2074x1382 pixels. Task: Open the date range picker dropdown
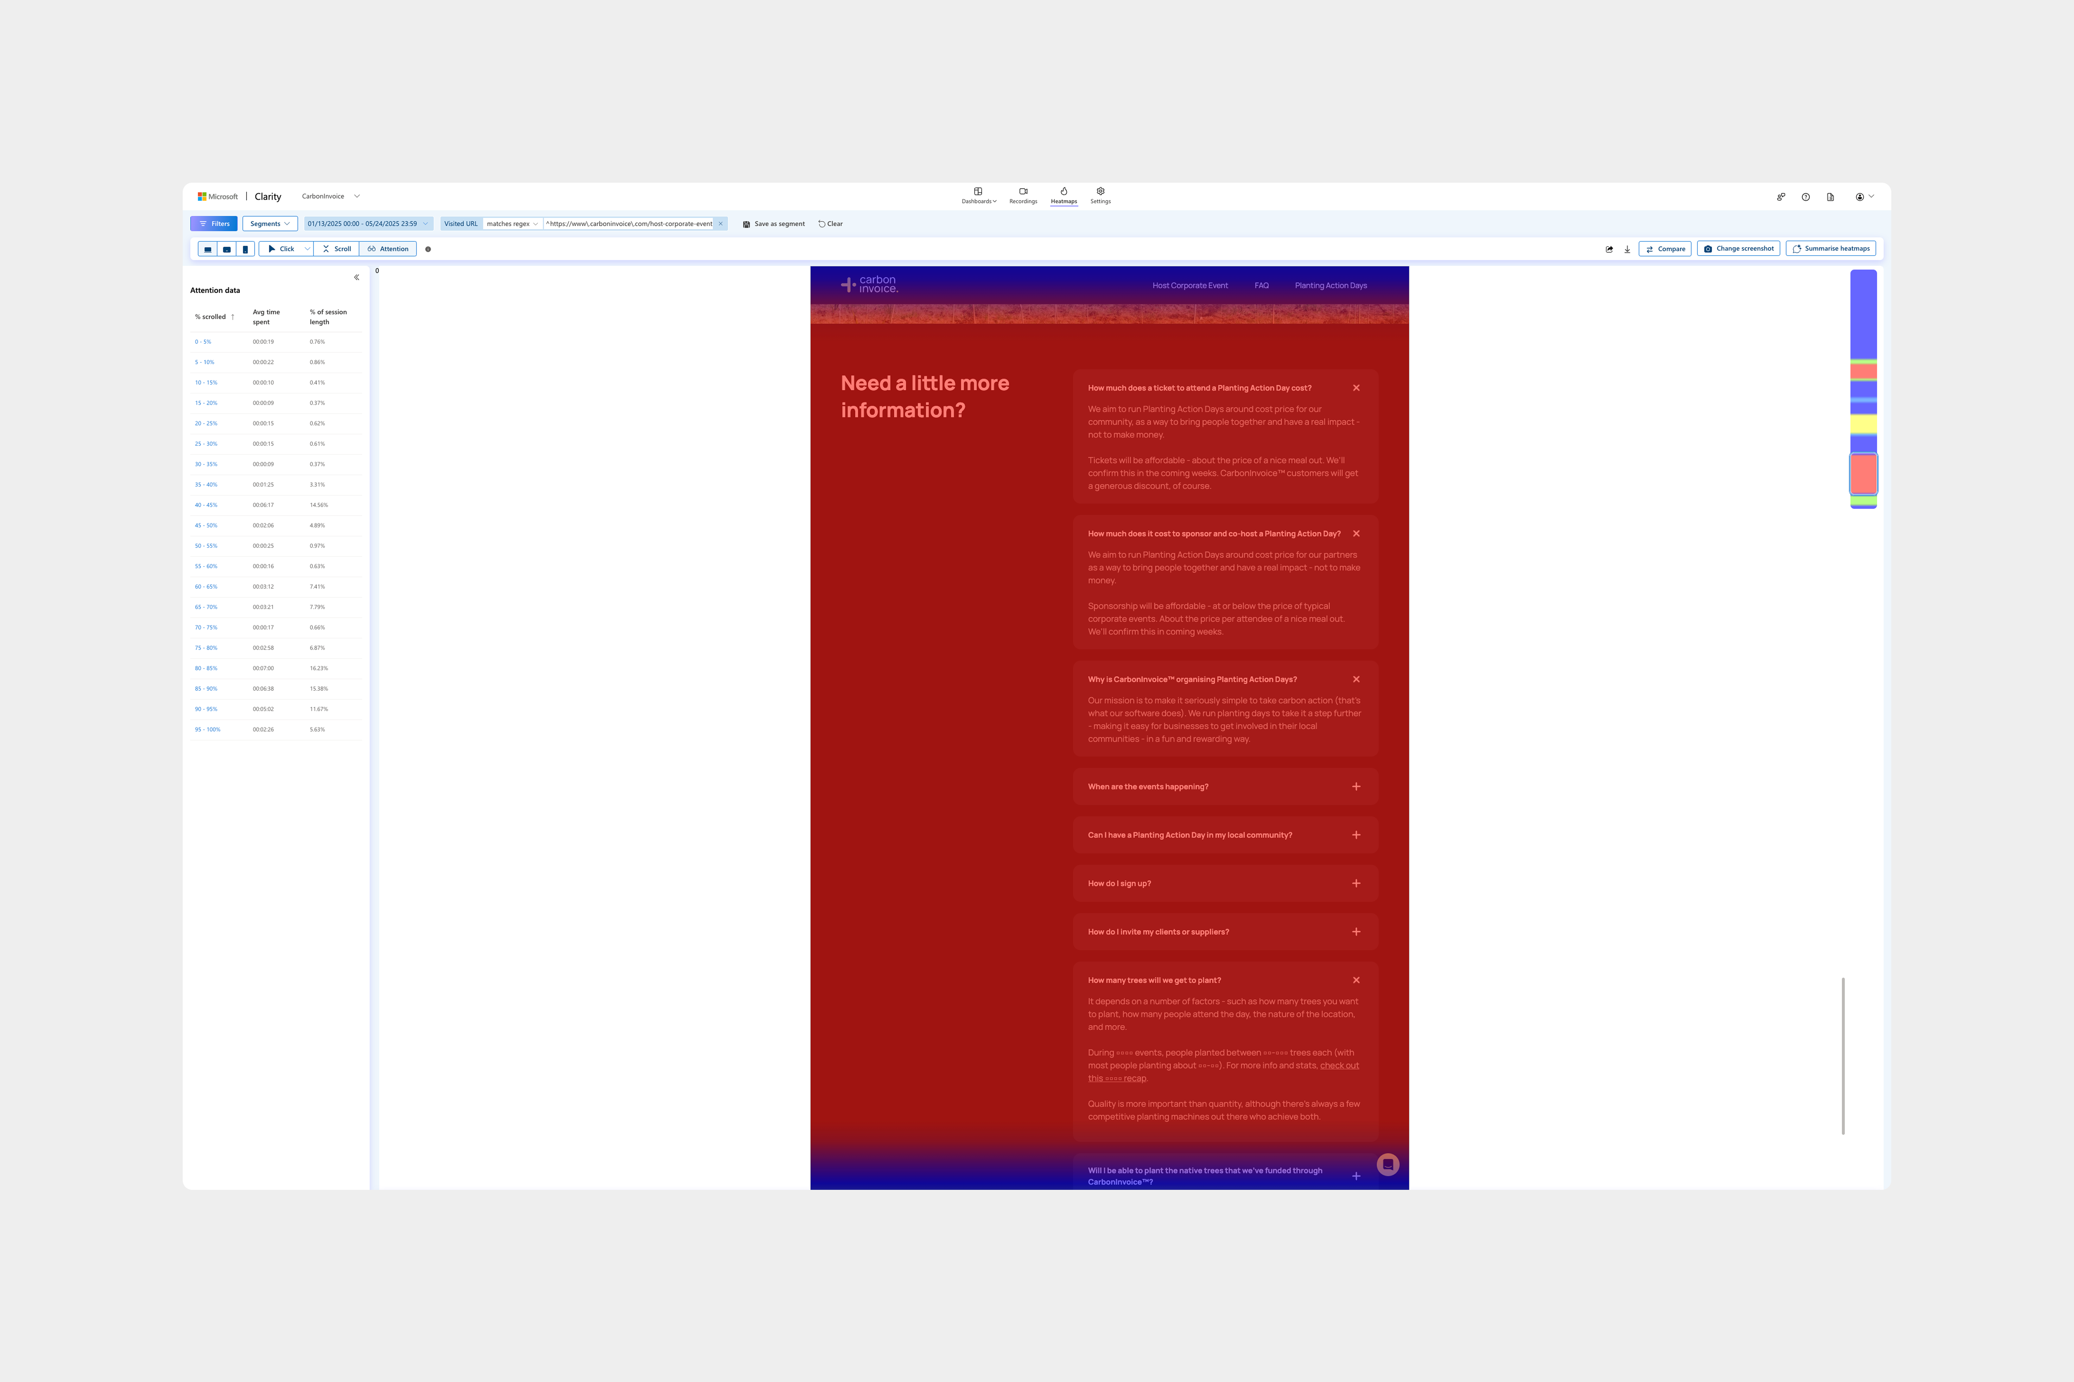(x=369, y=224)
